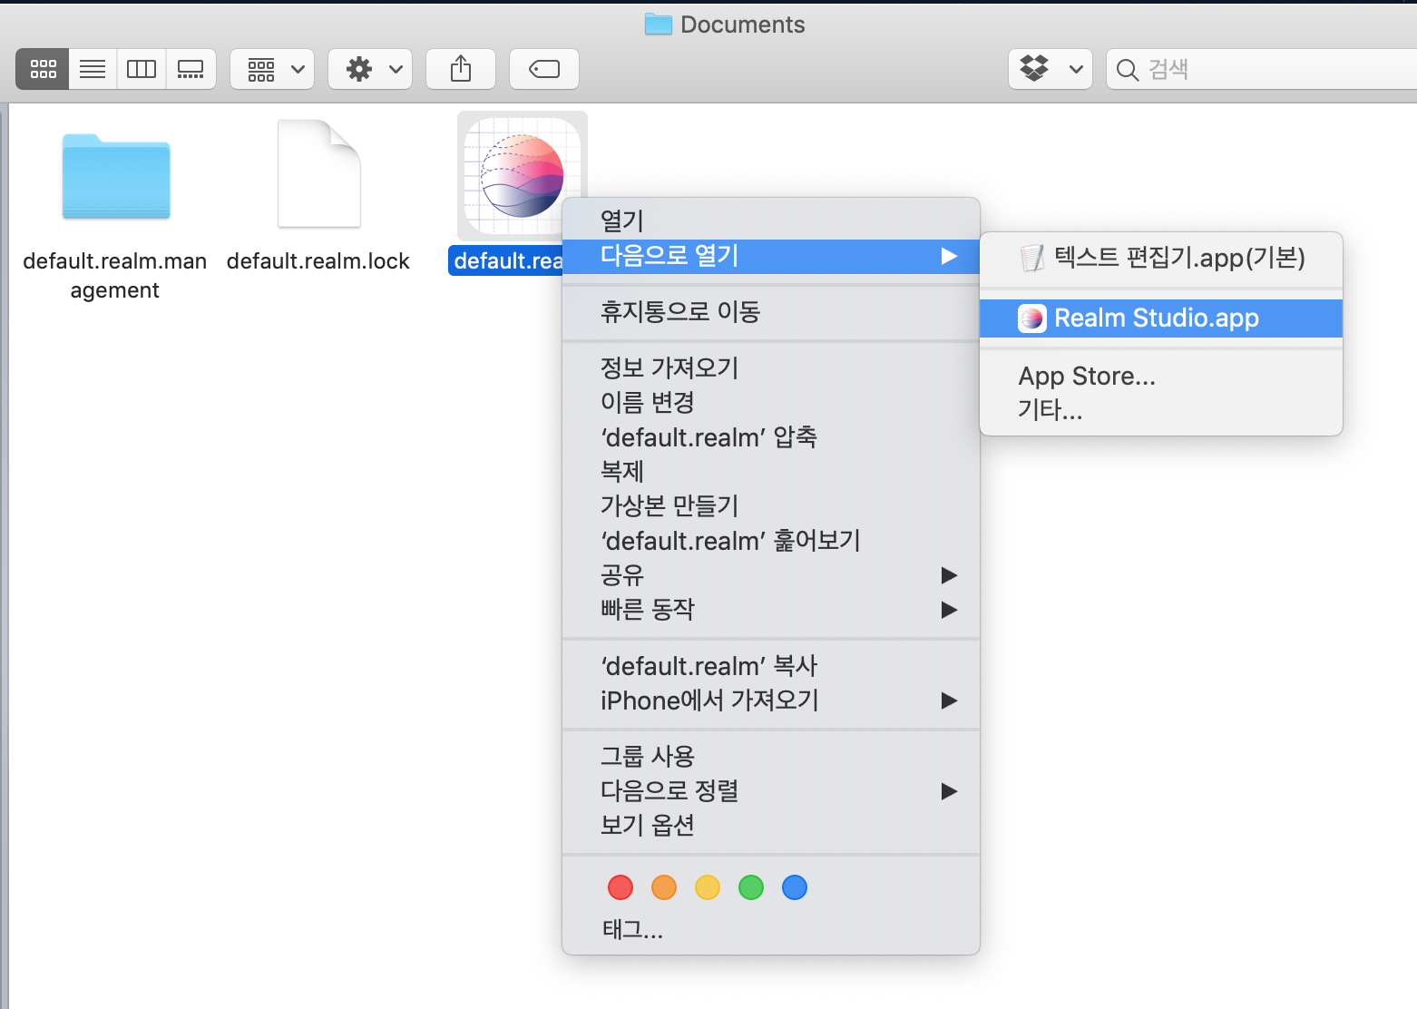Screen dimensions: 1417x1009
Task: Choose App Store... in submenu
Action: coord(1161,376)
